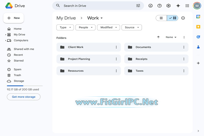The width and height of the screenshot is (204, 136).
Task: Click the Search in Drive field
Action: (x=96, y=6)
